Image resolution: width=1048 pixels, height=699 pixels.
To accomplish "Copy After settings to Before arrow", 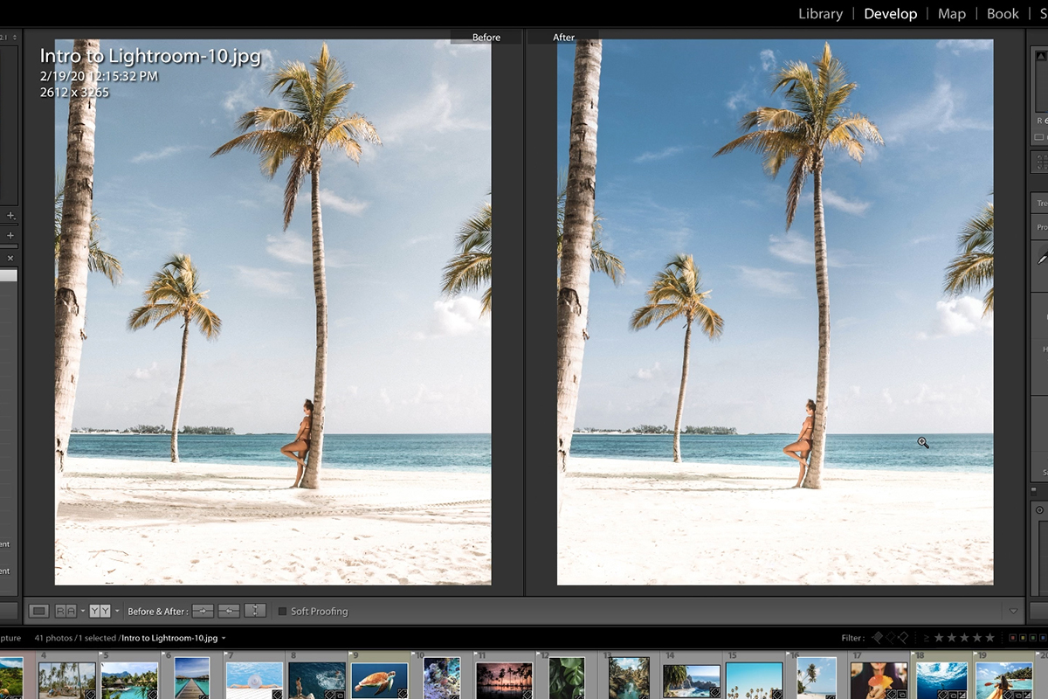I will (229, 611).
